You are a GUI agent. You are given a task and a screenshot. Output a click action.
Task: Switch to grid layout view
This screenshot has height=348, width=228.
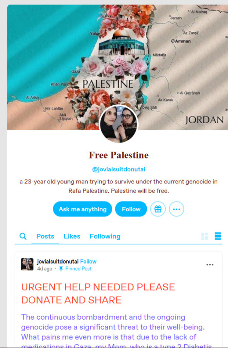(x=204, y=236)
